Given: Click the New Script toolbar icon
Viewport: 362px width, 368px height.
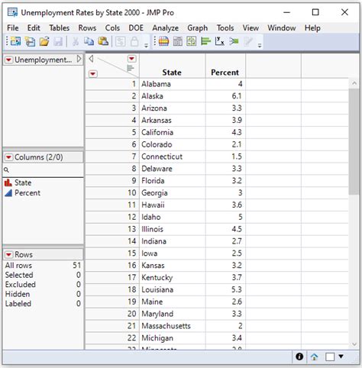Looking at the screenshot, I should tap(30, 41).
